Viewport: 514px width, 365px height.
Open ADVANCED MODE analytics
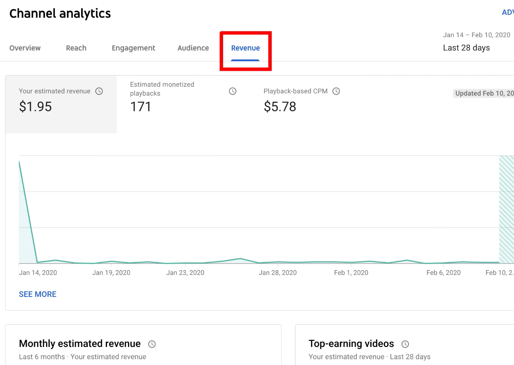pyautogui.click(x=507, y=12)
